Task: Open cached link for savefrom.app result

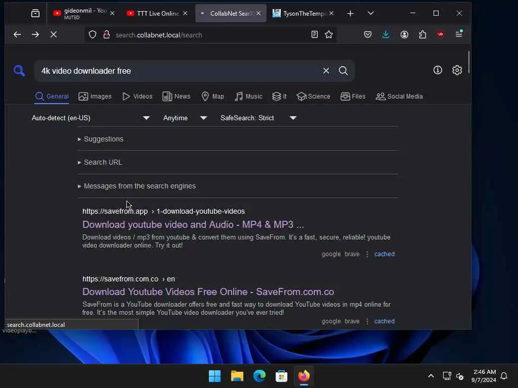Action: pyautogui.click(x=384, y=254)
